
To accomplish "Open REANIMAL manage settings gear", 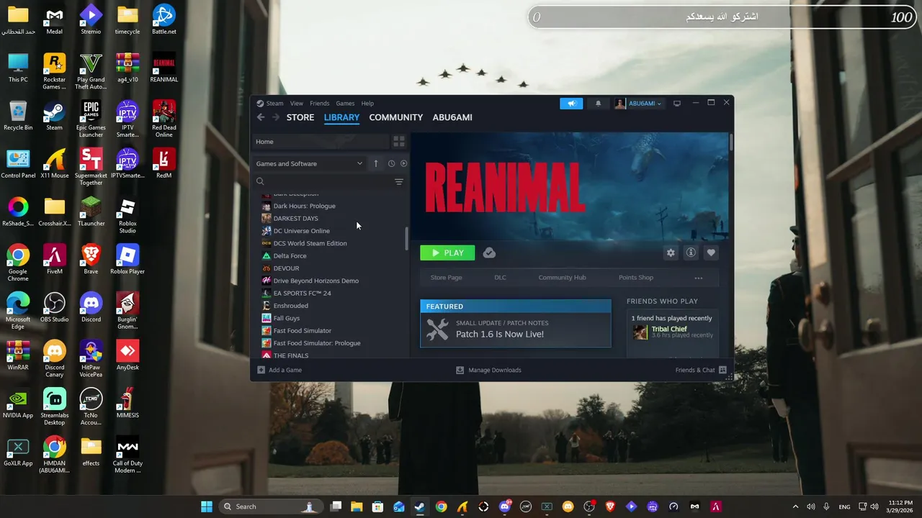I will 671,253.
